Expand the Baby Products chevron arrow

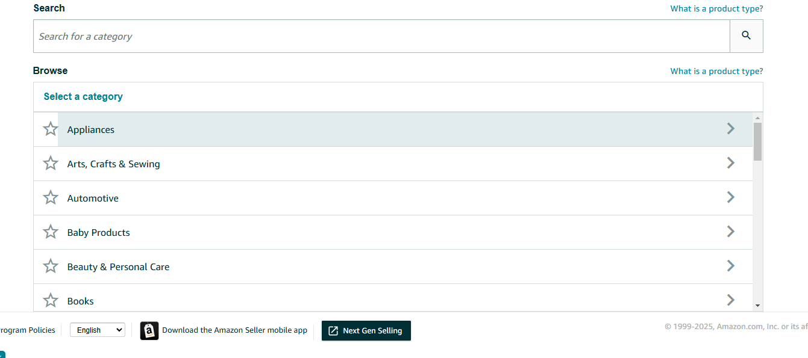pos(730,232)
